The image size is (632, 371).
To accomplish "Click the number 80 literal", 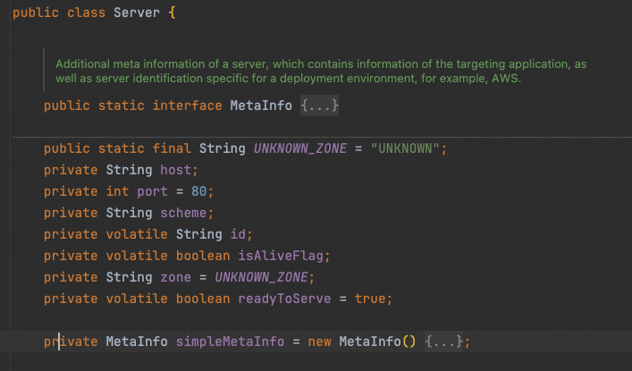I will tap(204, 191).
